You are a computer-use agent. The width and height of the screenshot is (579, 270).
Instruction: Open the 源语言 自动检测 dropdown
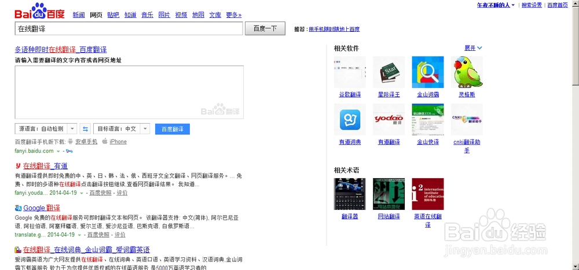[46, 129]
